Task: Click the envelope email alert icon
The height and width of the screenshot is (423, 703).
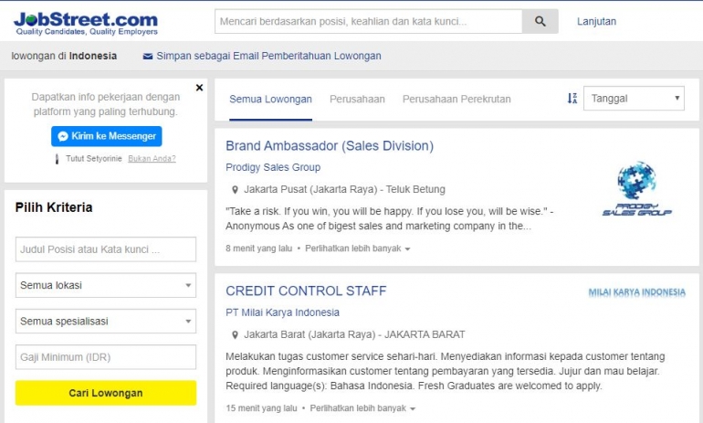Action: [x=148, y=56]
